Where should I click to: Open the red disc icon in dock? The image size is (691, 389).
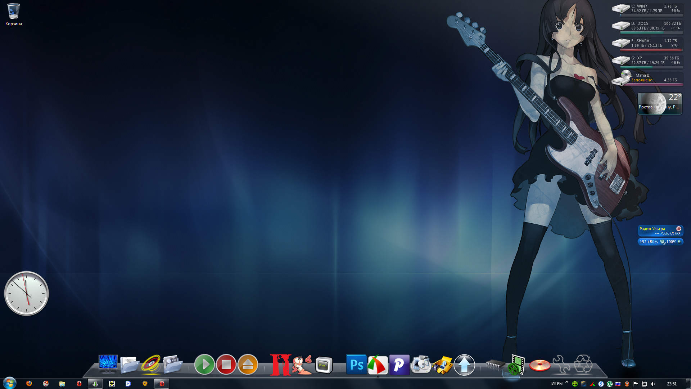[540, 365]
